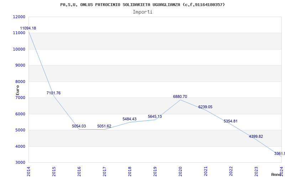Select data label 5054.03
285x178 pixels.
pyautogui.click(x=79, y=126)
